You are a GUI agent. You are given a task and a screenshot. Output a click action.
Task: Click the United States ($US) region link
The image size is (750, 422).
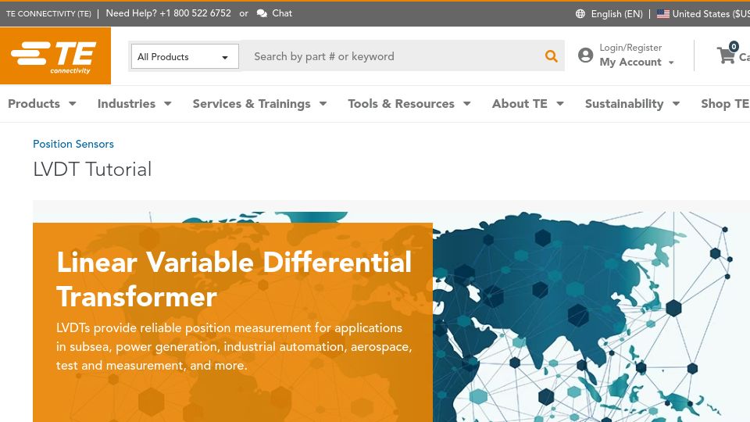[x=711, y=14]
